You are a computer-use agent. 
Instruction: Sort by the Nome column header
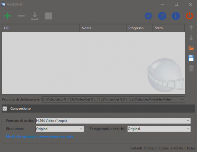[103, 28]
